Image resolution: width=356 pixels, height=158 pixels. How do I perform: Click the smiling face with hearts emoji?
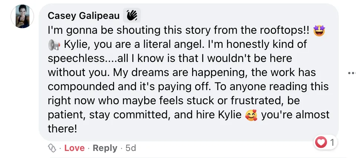click(x=251, y=115)
